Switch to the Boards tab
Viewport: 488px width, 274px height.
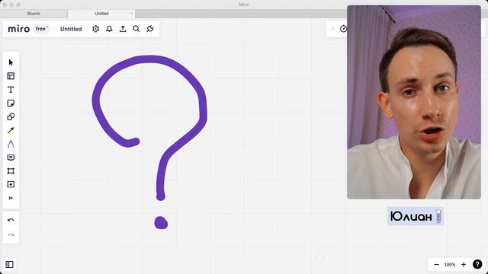[x=34, y=14]
